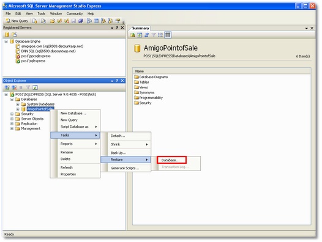Open Script Database as submenu
Image resolution: width=322 pixels, height=242 pixels.
(75, 127)
